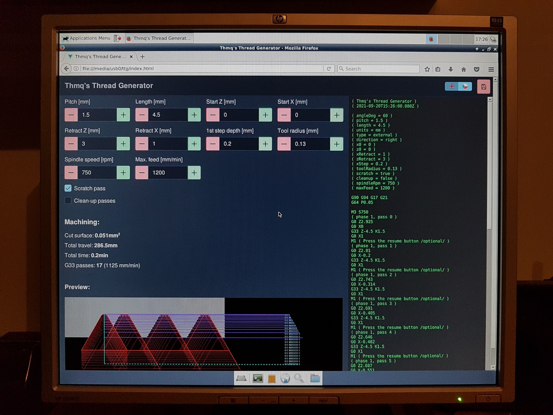Viewport: 553px width, 415px height.
Task: Open the Firefox downloads arrow icon
Action: (x=451, y=69)
